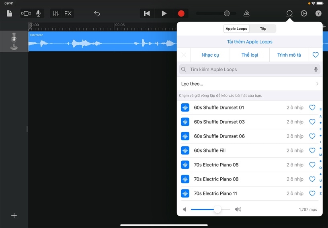Favorite the 60s Shuffle Drumset 01 loop

[312, 108]
